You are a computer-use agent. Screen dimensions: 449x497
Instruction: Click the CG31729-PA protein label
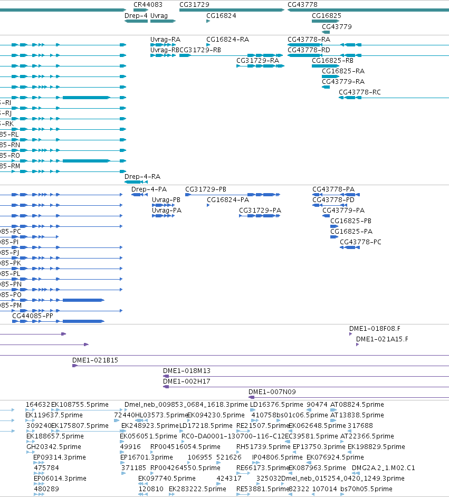click(260, 211)
